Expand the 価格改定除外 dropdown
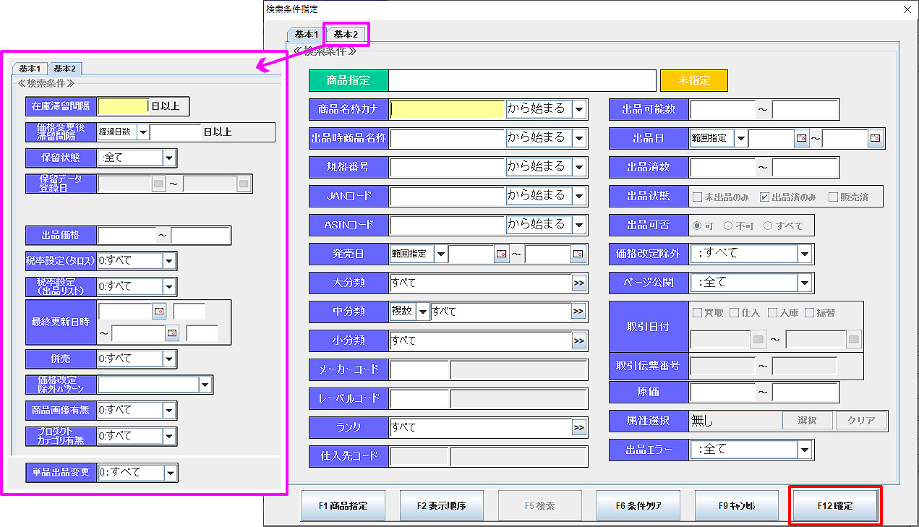 point(805,254)
